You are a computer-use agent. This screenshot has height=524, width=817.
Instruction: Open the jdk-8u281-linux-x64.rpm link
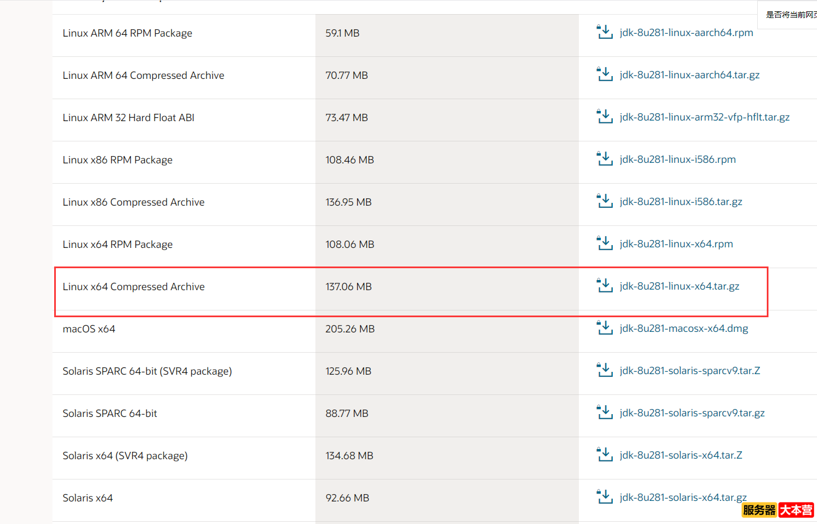tap(677, 244)
